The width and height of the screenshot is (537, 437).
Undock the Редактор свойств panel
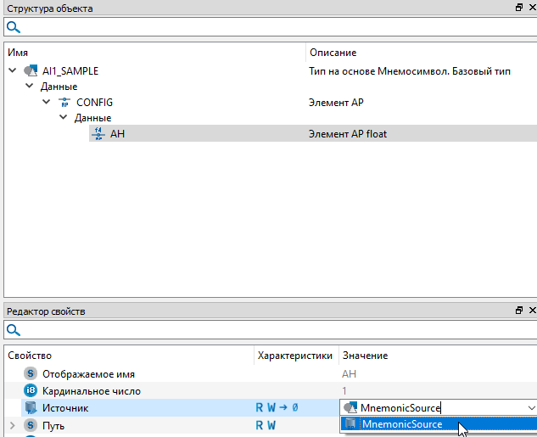click(x=518, y=311)
